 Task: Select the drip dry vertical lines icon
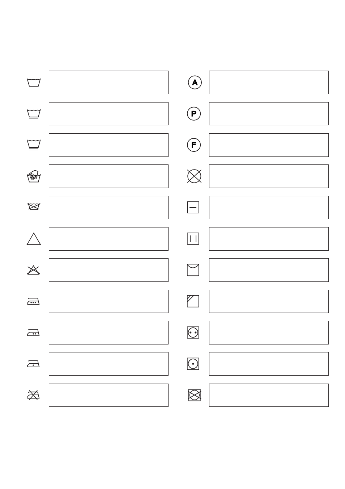pos(193,239)
